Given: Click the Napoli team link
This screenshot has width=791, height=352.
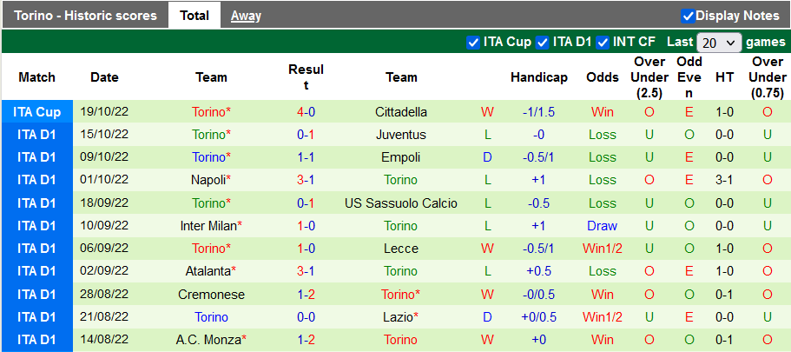Looking at the screenshot, I should [208, 180].
